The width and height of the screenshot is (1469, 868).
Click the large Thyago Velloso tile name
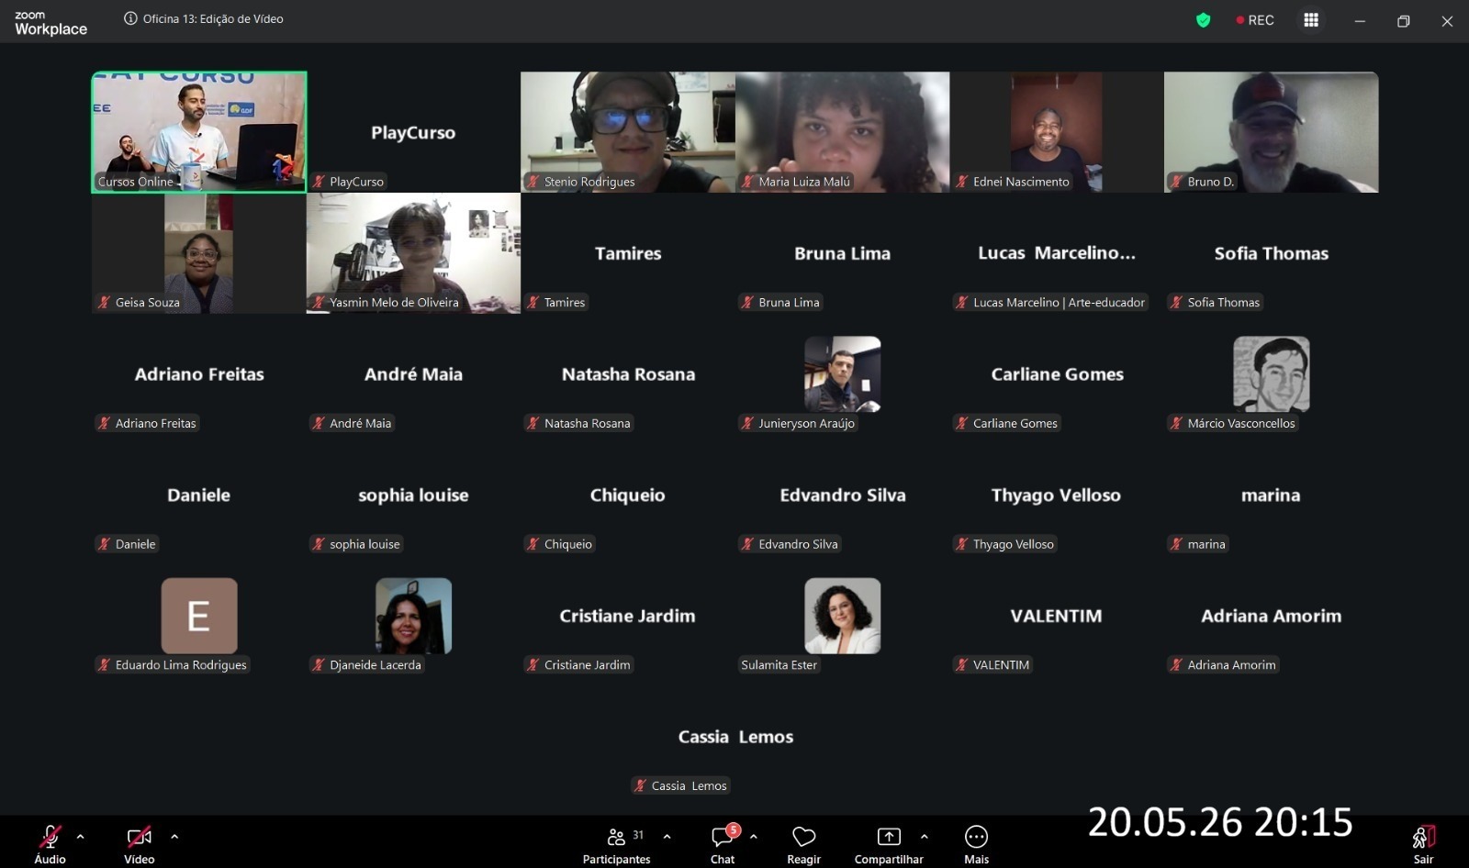point(1056,495)
